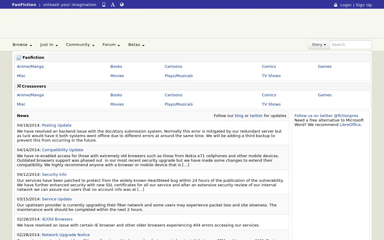
Task: Read the Security Info news post
Action: [x=54, y=175]
